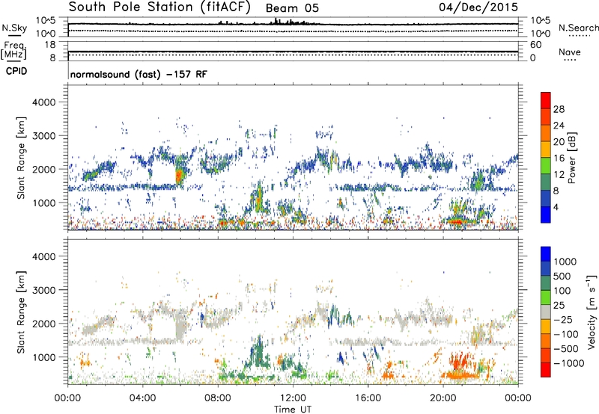Click the '3000' tick in the velocity panel

[44, 290]
